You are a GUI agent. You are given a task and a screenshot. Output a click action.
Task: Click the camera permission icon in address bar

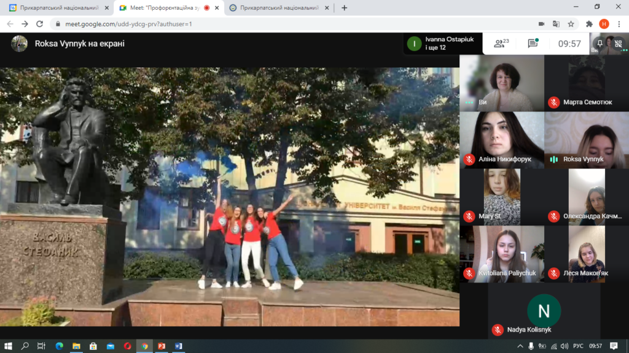click(541, 24)
